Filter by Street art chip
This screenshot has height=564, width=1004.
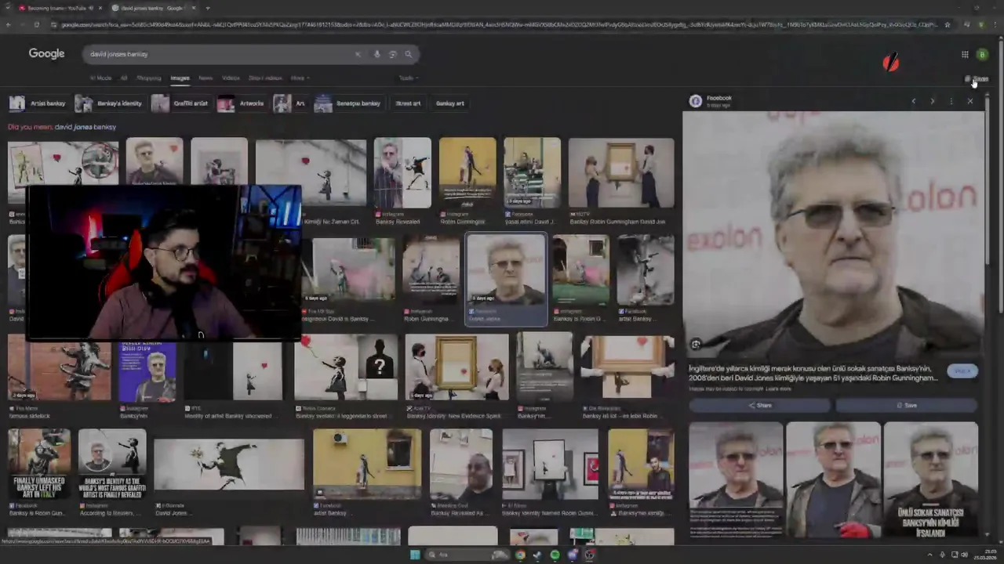click(x=408, y=103)
